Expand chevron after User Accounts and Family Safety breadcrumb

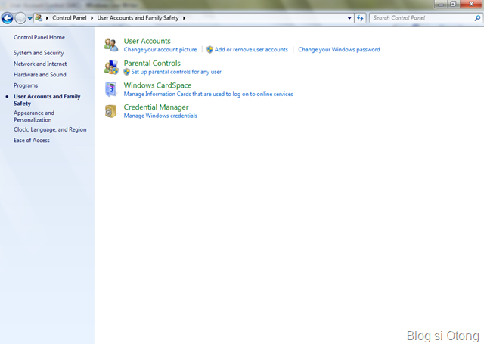(x=184, y=18)
